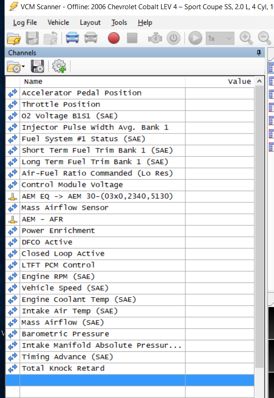Click arrow icon beside Total Knock Retard
This screenshot has height=398, width=274.
click(x=13, y=368)
